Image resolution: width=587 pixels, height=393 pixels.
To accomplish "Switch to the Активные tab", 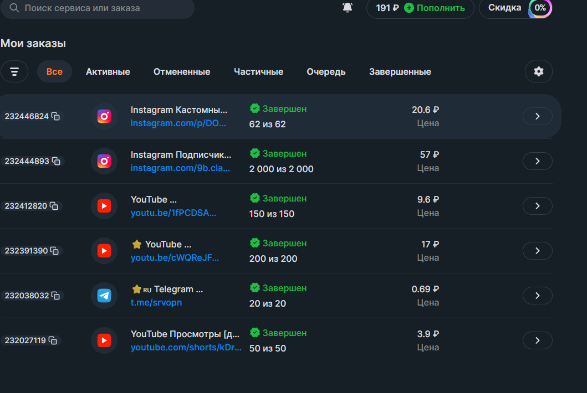I will pyautogui.click(x=108, y=72).
